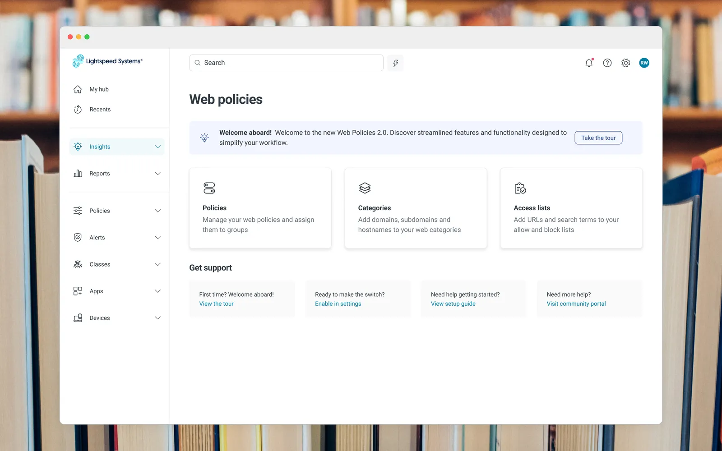Select Classes menu label

[x=100, y=264]
